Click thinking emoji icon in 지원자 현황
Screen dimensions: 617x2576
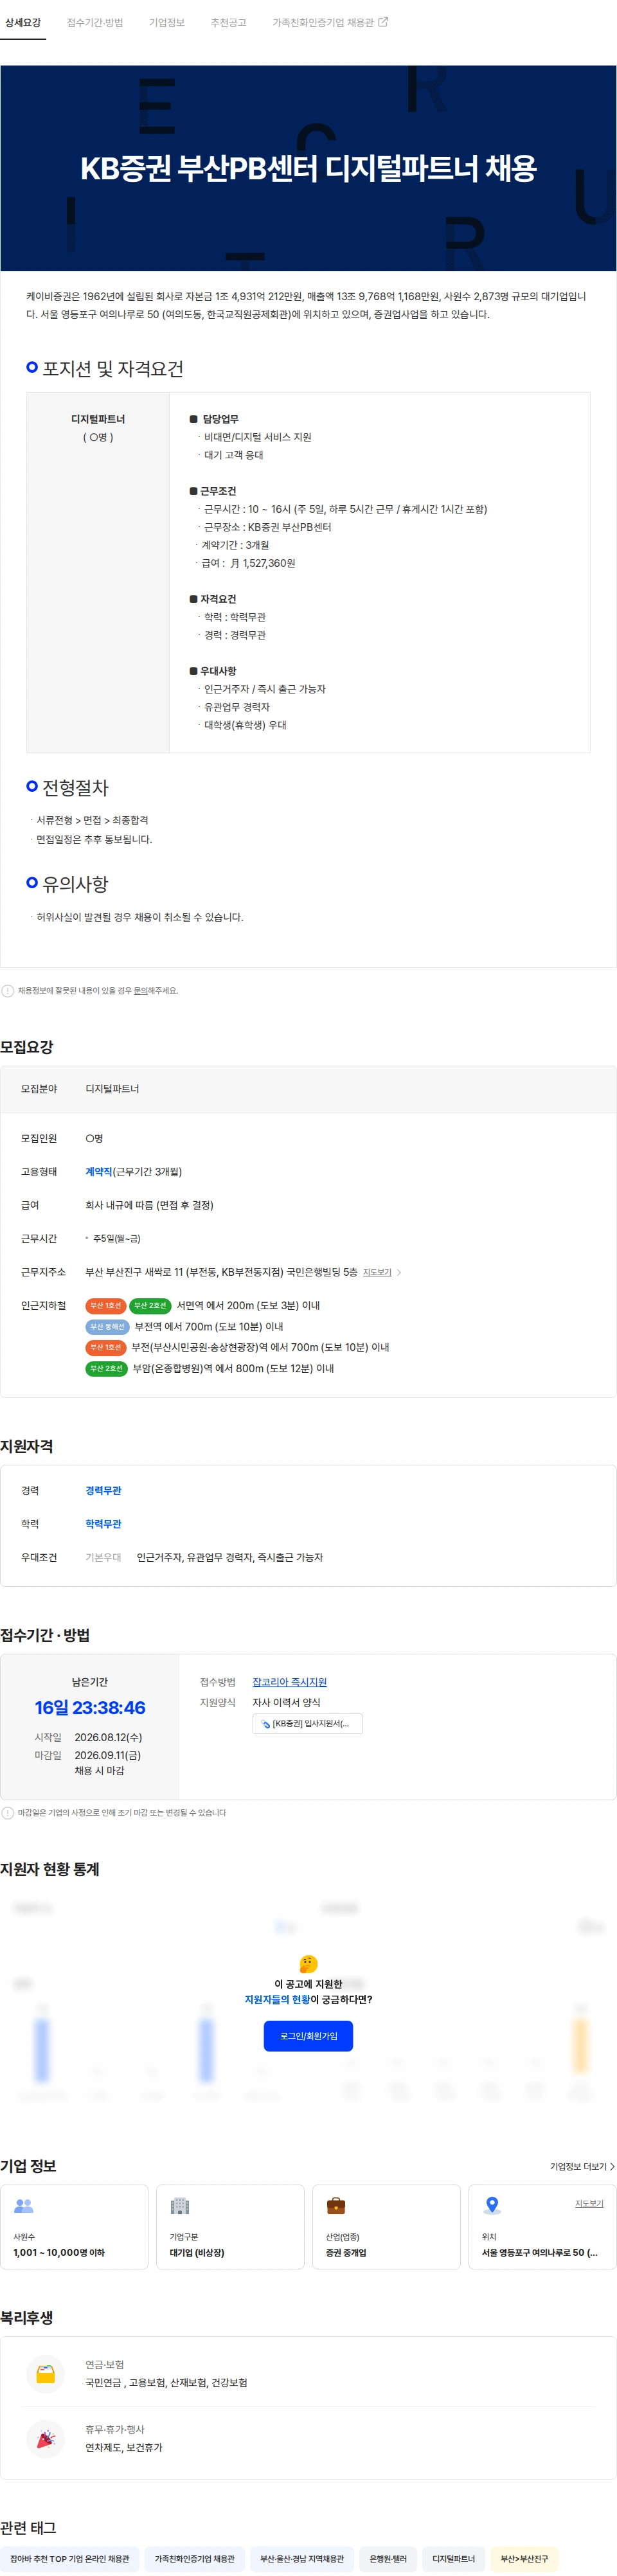308,1964
